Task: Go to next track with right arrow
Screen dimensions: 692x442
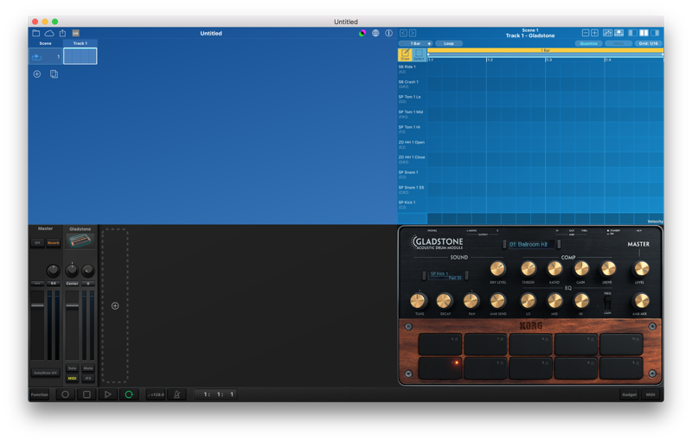Action: point(413,33)
